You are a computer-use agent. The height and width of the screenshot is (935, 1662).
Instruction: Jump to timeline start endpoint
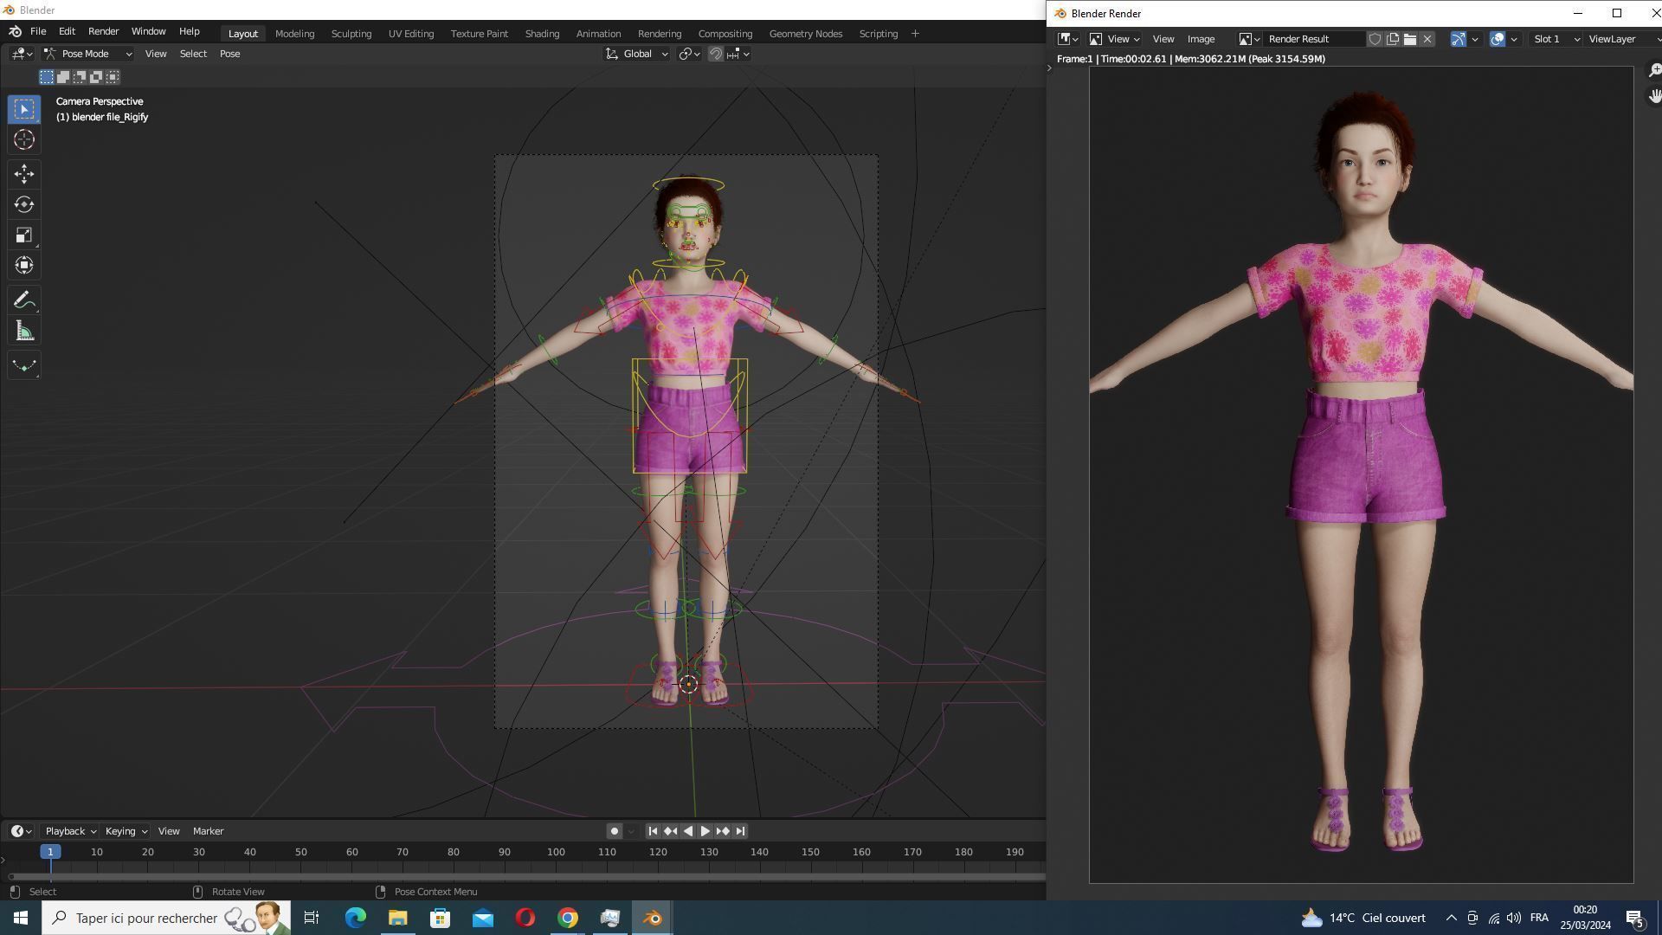[x=653, y=831]
